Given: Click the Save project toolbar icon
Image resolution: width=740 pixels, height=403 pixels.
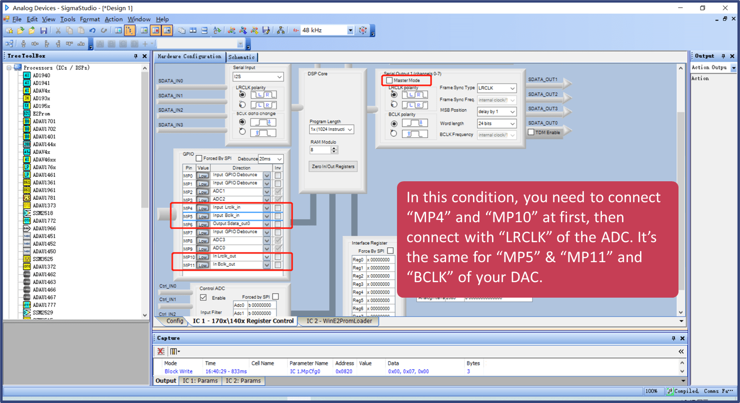Looking at the screenshot, I should 44,30.
